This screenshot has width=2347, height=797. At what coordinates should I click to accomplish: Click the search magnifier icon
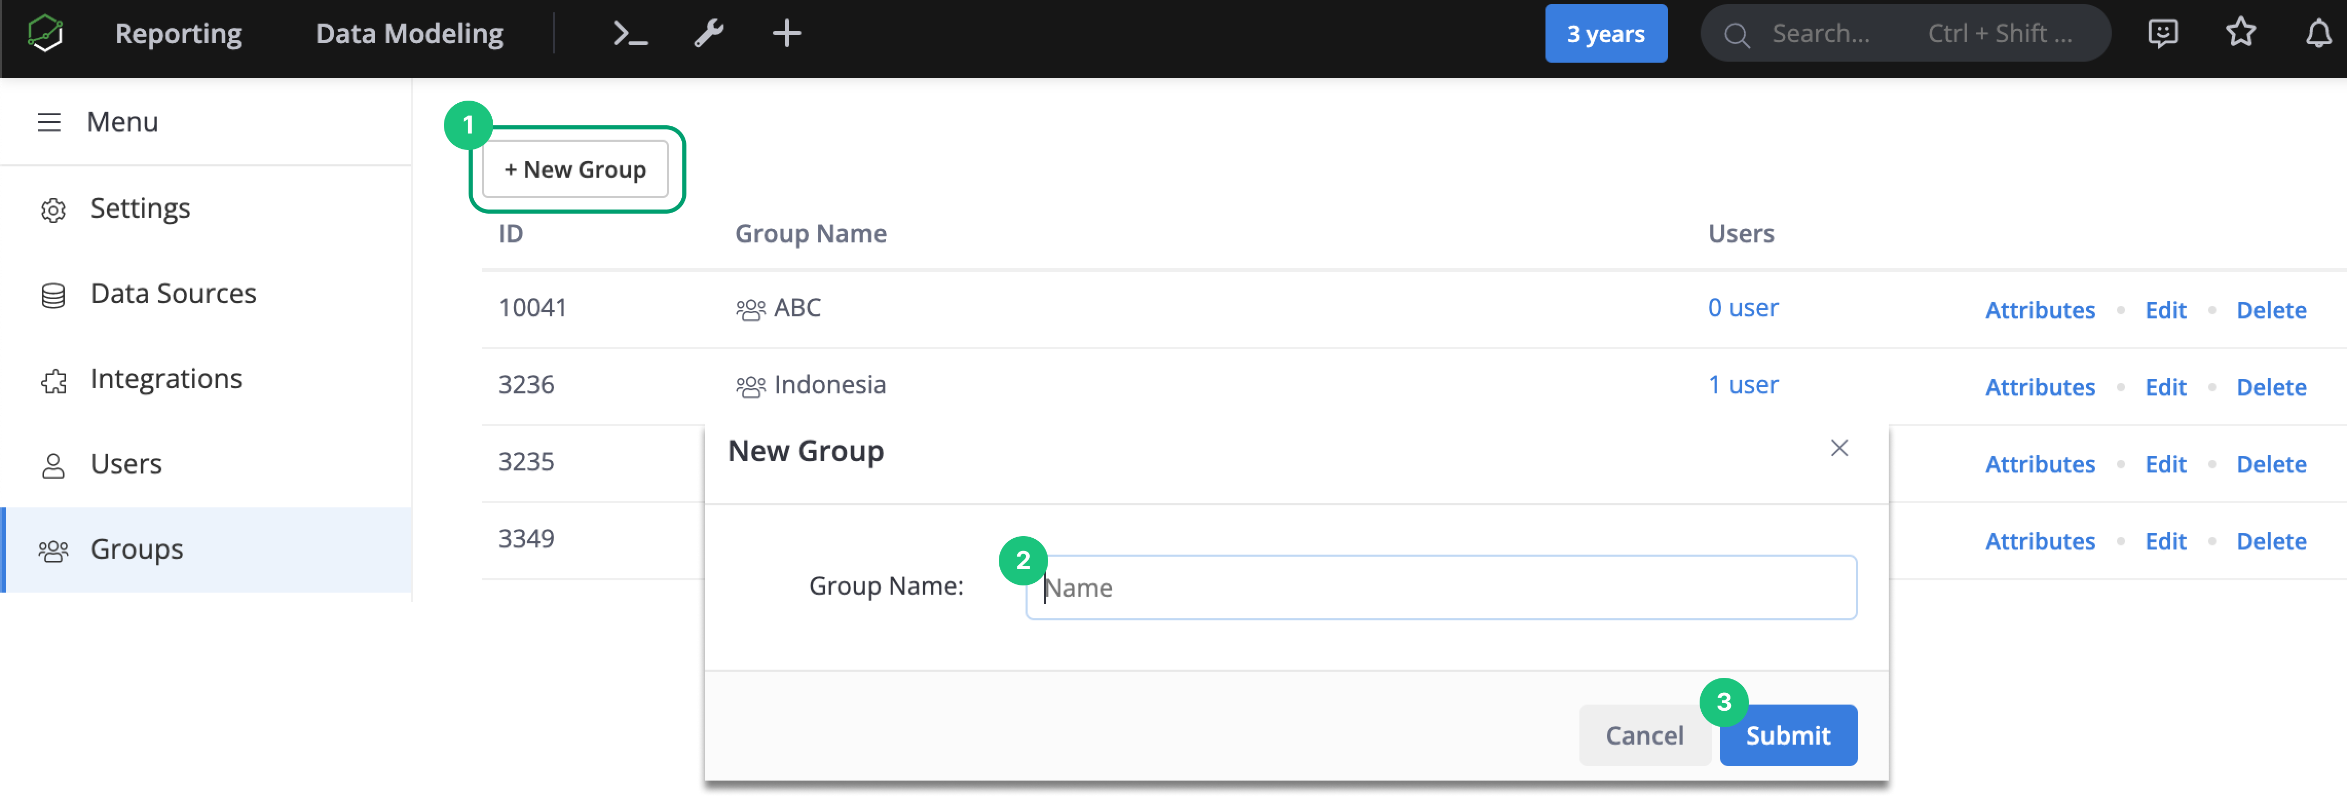pos(1737,34)
